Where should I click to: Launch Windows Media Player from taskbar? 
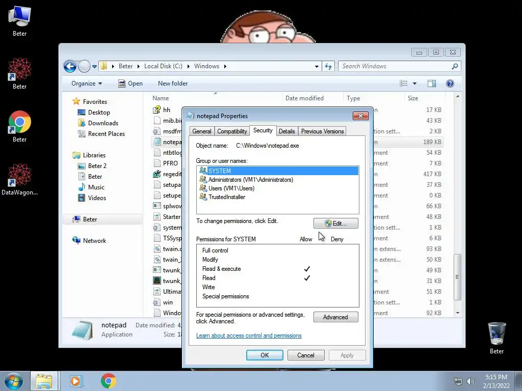[x=76, y=381]
